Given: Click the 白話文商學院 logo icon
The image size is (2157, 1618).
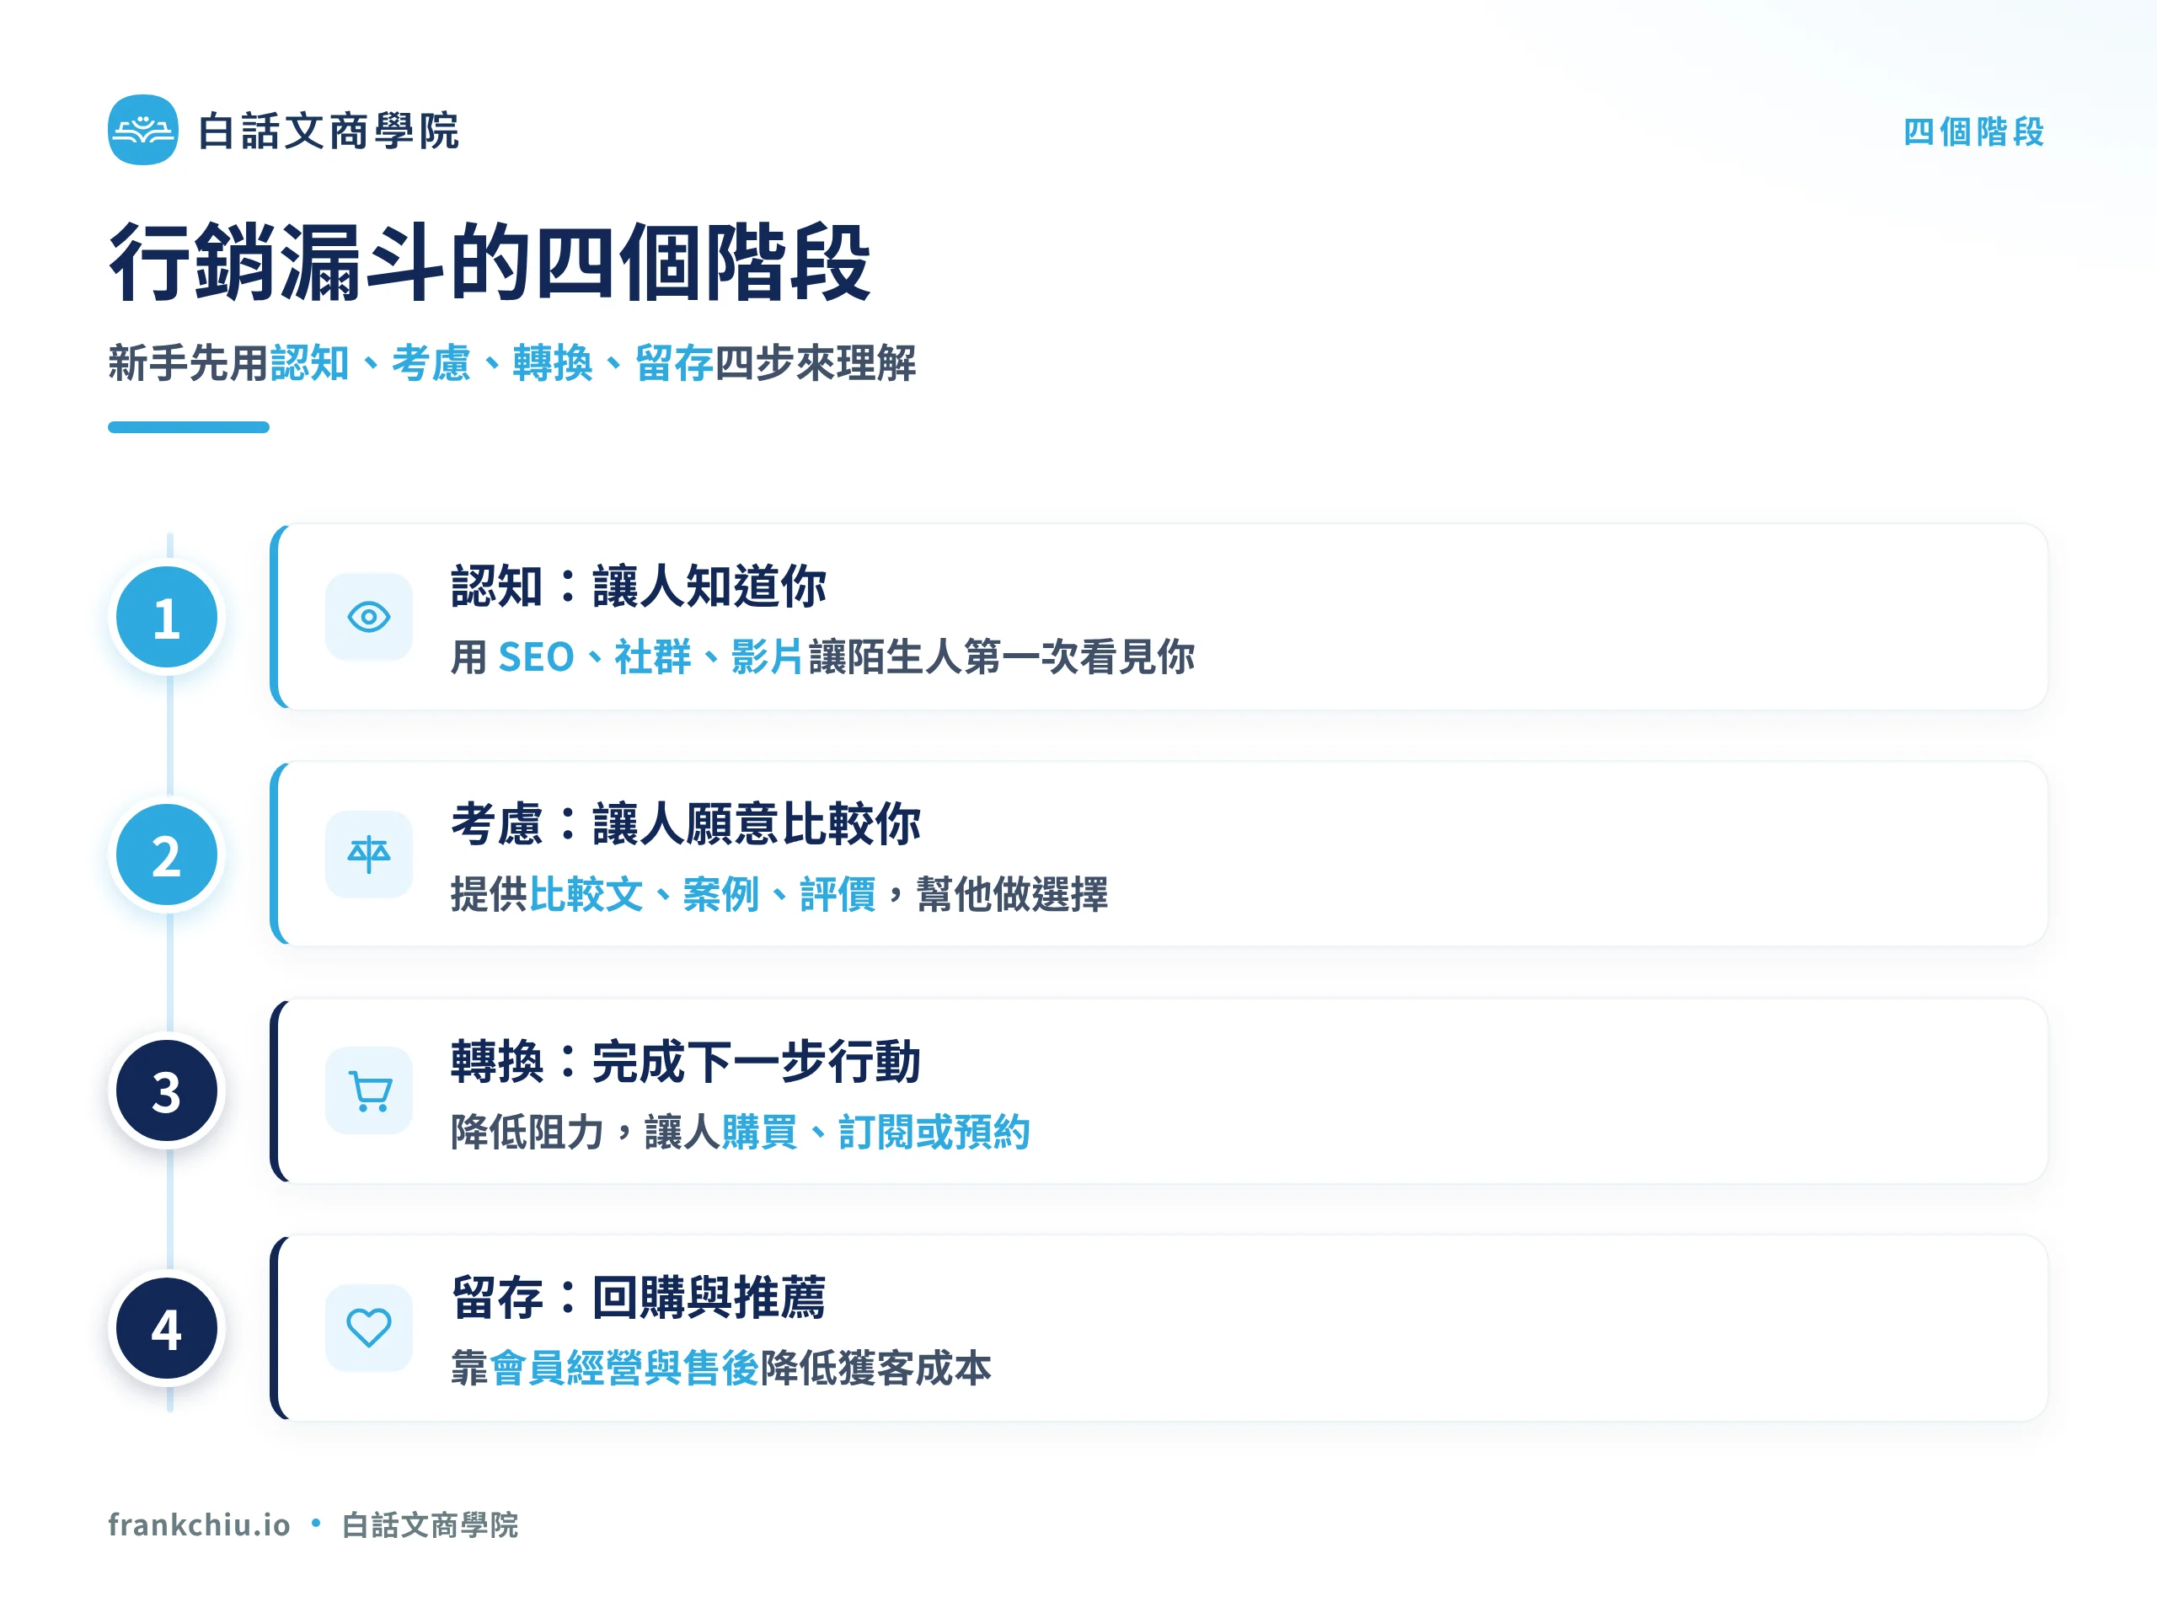Looking at the screenshot, I should [142, 130].
